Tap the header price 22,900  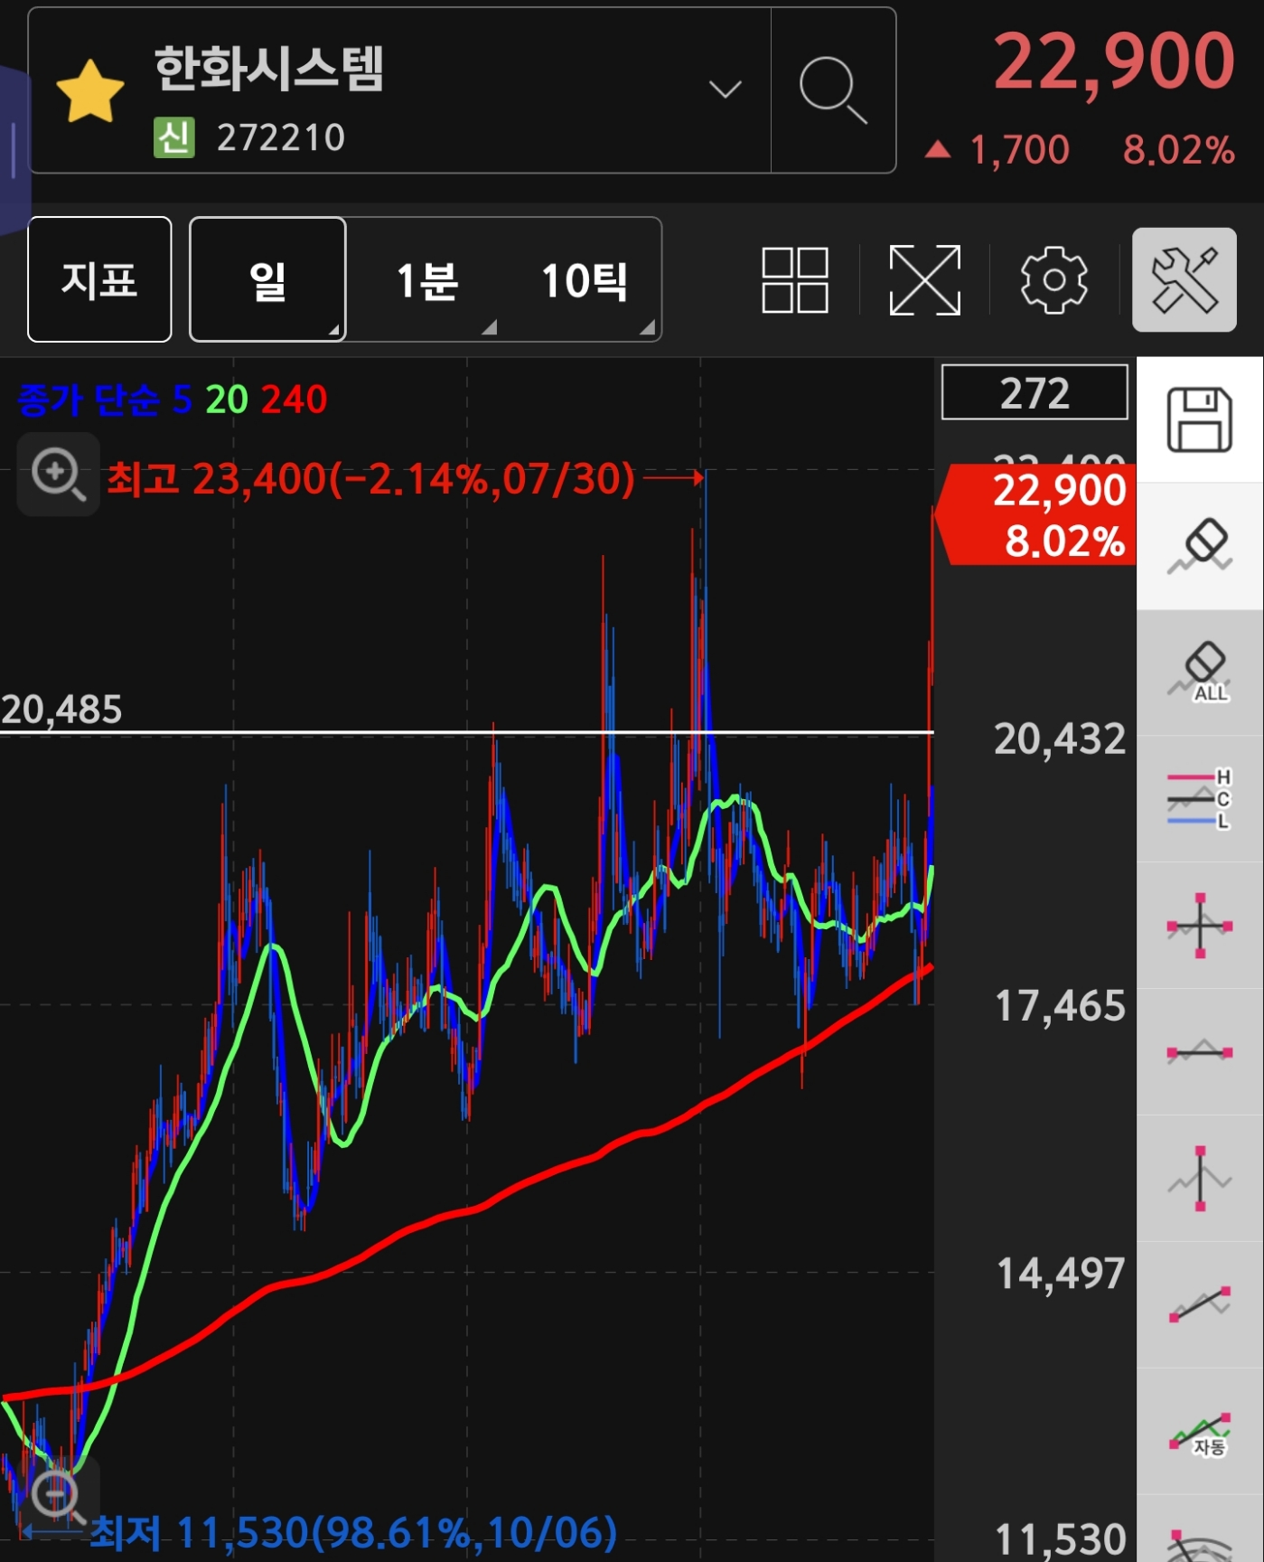1114,61
